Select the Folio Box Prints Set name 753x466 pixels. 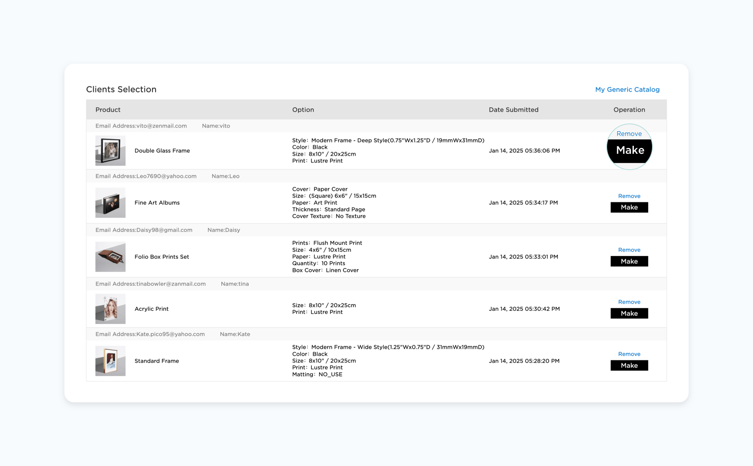click(x=161, y=257)
